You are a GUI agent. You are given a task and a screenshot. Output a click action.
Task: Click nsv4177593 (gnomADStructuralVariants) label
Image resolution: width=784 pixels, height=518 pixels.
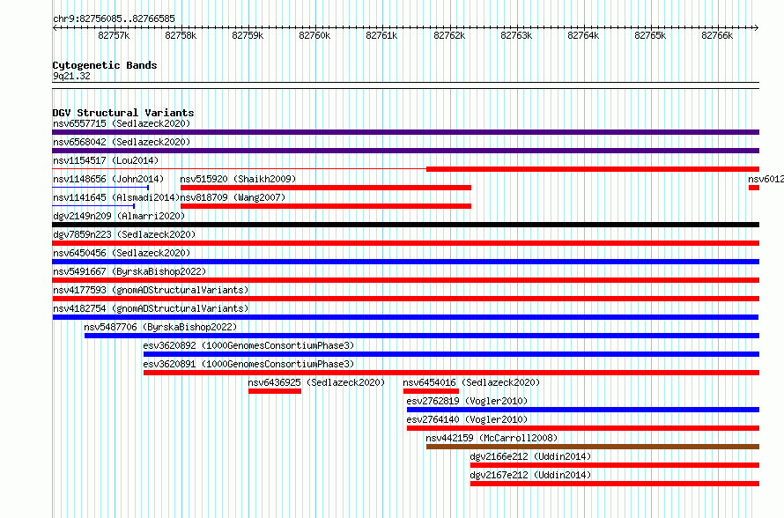click(151, 290)
